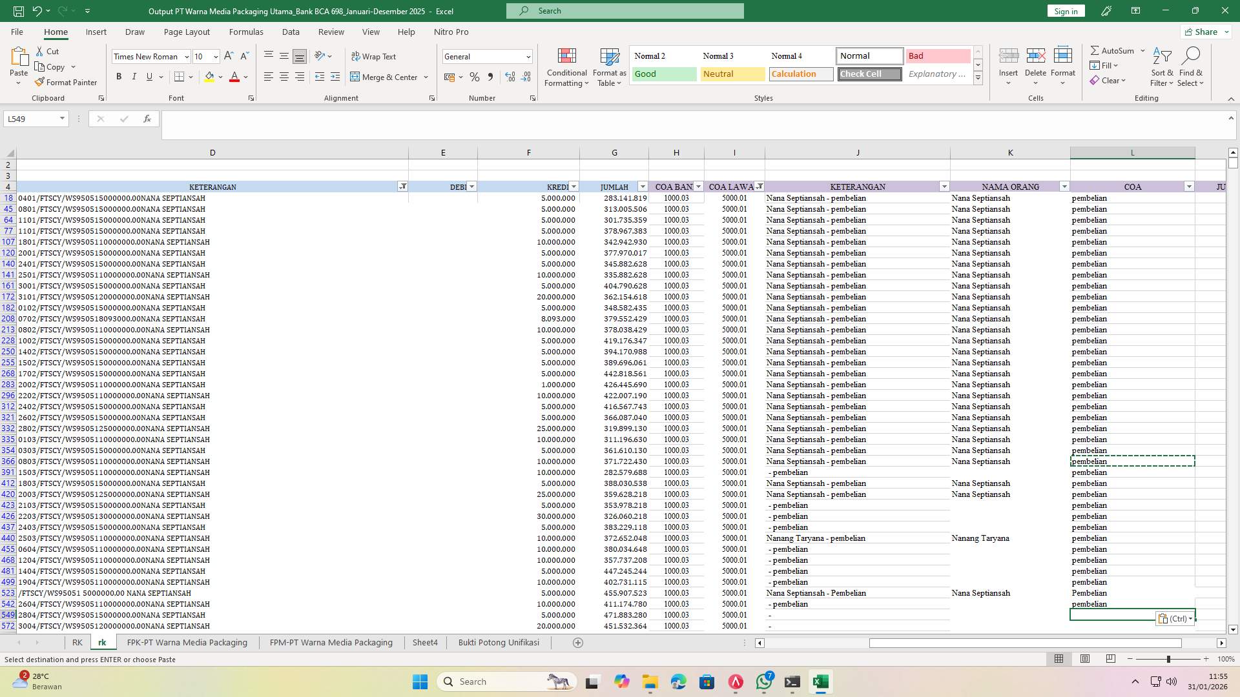Open the font size dropdown
This screenshot has height=697, width=1240.
[215, 56]
